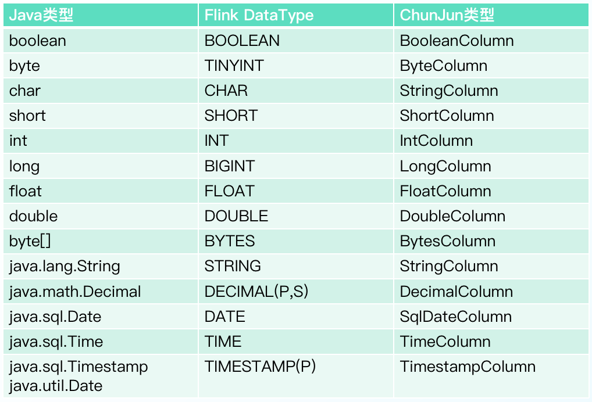
Task: Click the Java类型 column header
Action: click(x=41, y=16)
